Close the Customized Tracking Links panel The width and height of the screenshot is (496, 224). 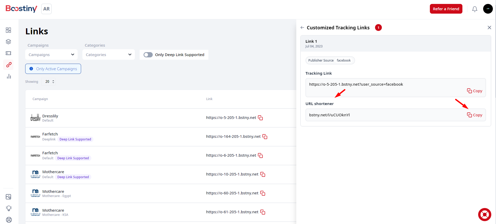(x=489, y=28)
